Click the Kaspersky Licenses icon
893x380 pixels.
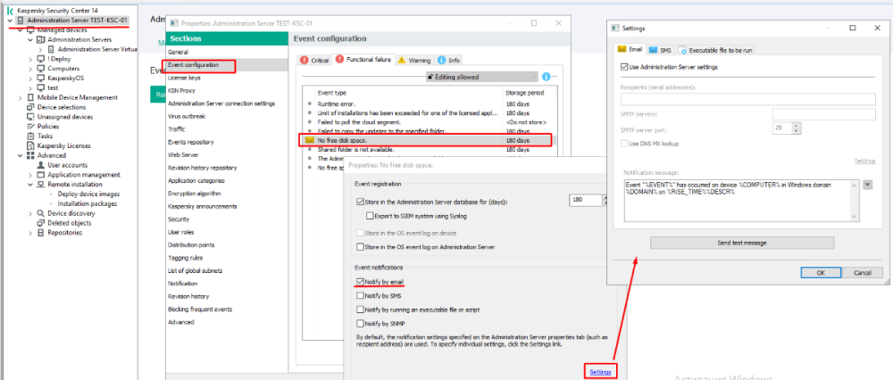(x=30, y=145)
